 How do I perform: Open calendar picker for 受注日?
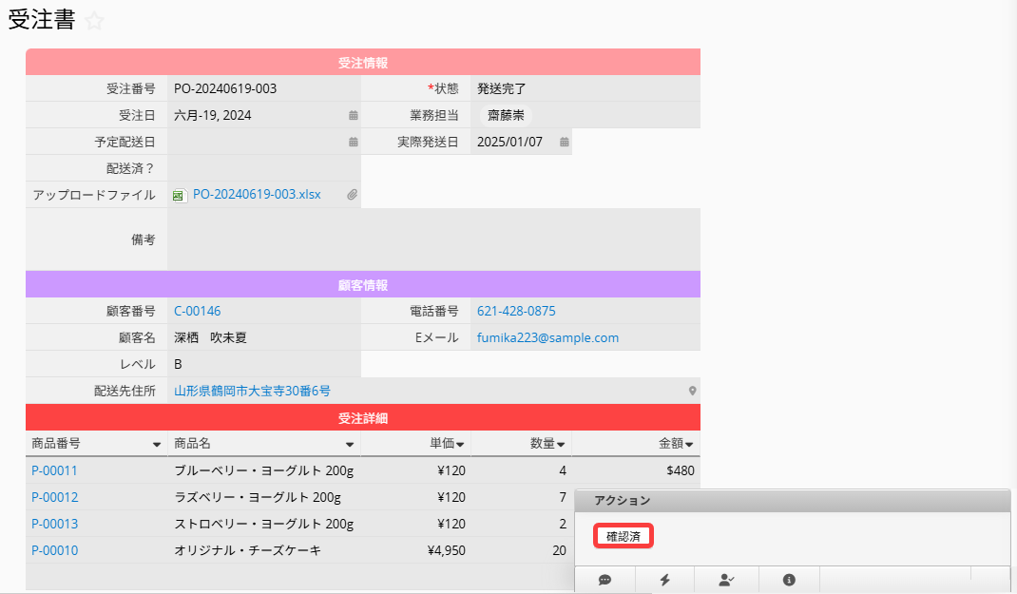coord(353,116)
